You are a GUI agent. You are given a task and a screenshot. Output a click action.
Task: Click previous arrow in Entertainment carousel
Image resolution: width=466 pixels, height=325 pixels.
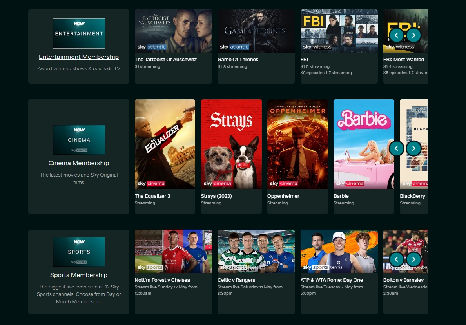pyautogui.click(x=397, y=35)
